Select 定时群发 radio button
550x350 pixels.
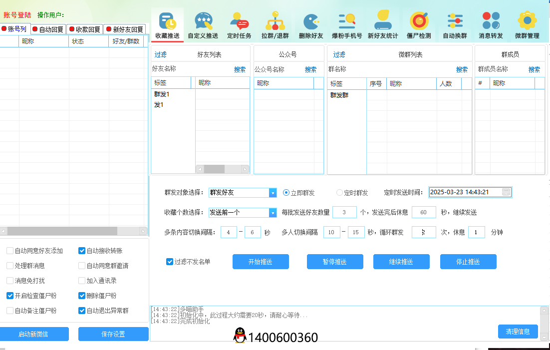[x=339, y=192]
